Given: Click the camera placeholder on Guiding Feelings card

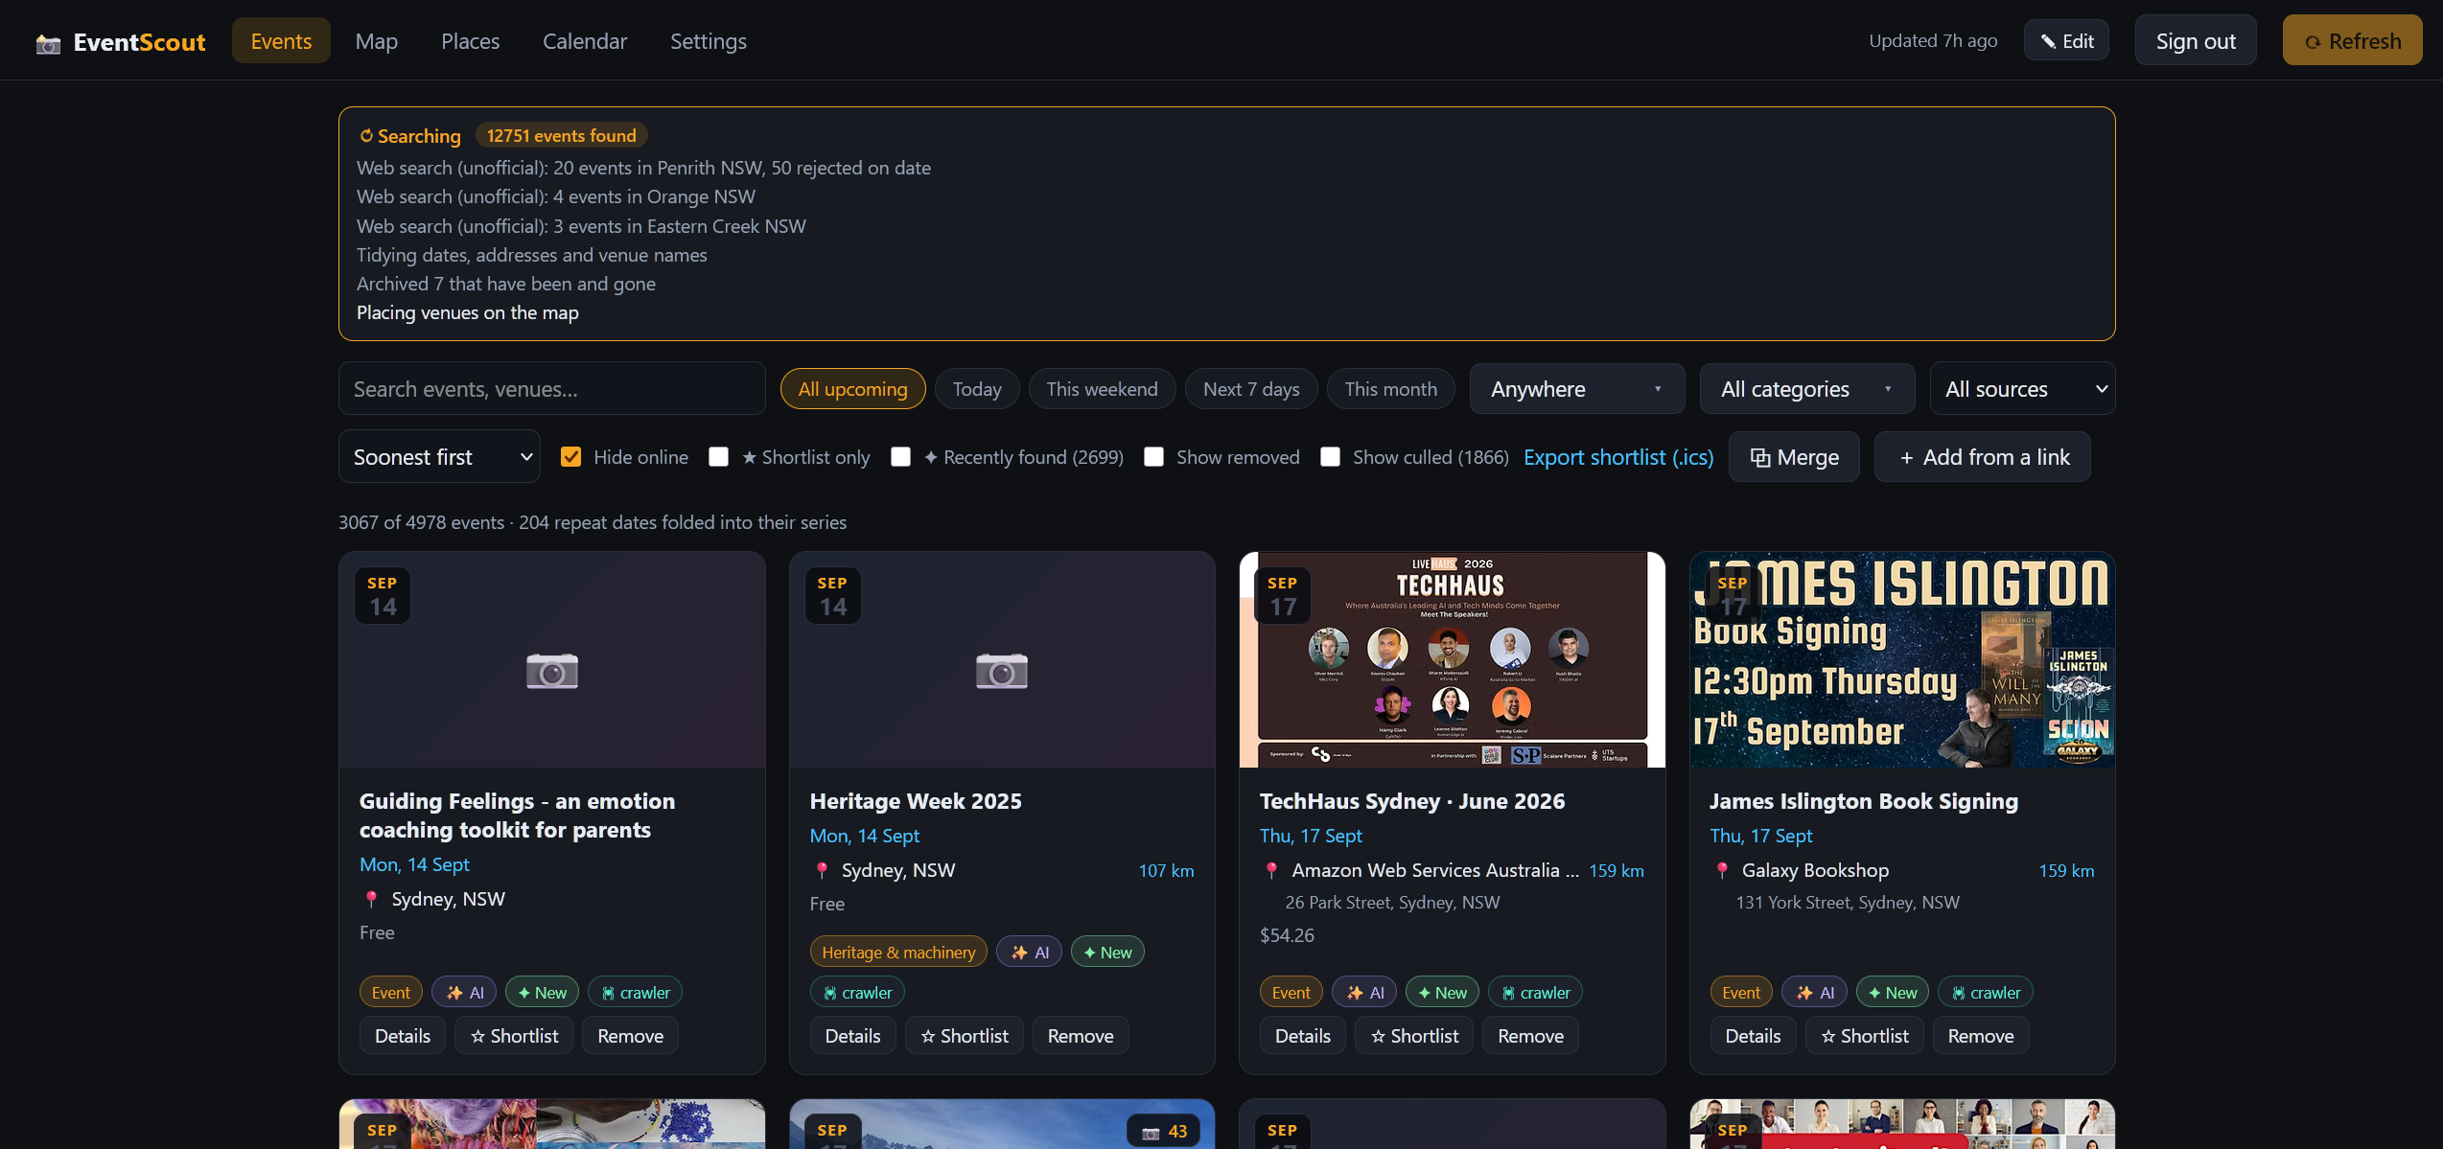Looking at the screenshot, I should coord(552,671).
